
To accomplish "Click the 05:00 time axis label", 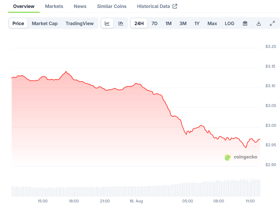I will 187,201.
